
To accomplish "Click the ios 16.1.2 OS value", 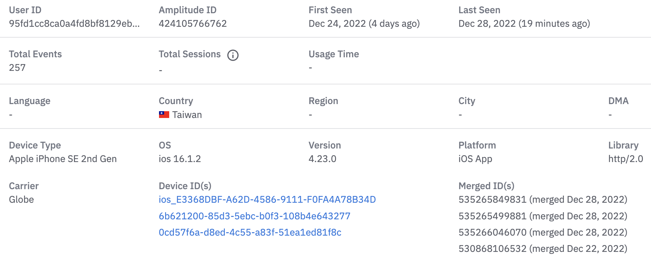I will 180,159.
